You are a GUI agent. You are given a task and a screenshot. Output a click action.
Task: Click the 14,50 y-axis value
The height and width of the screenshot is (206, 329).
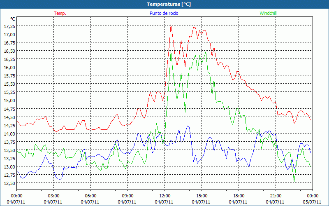[9, 117]
